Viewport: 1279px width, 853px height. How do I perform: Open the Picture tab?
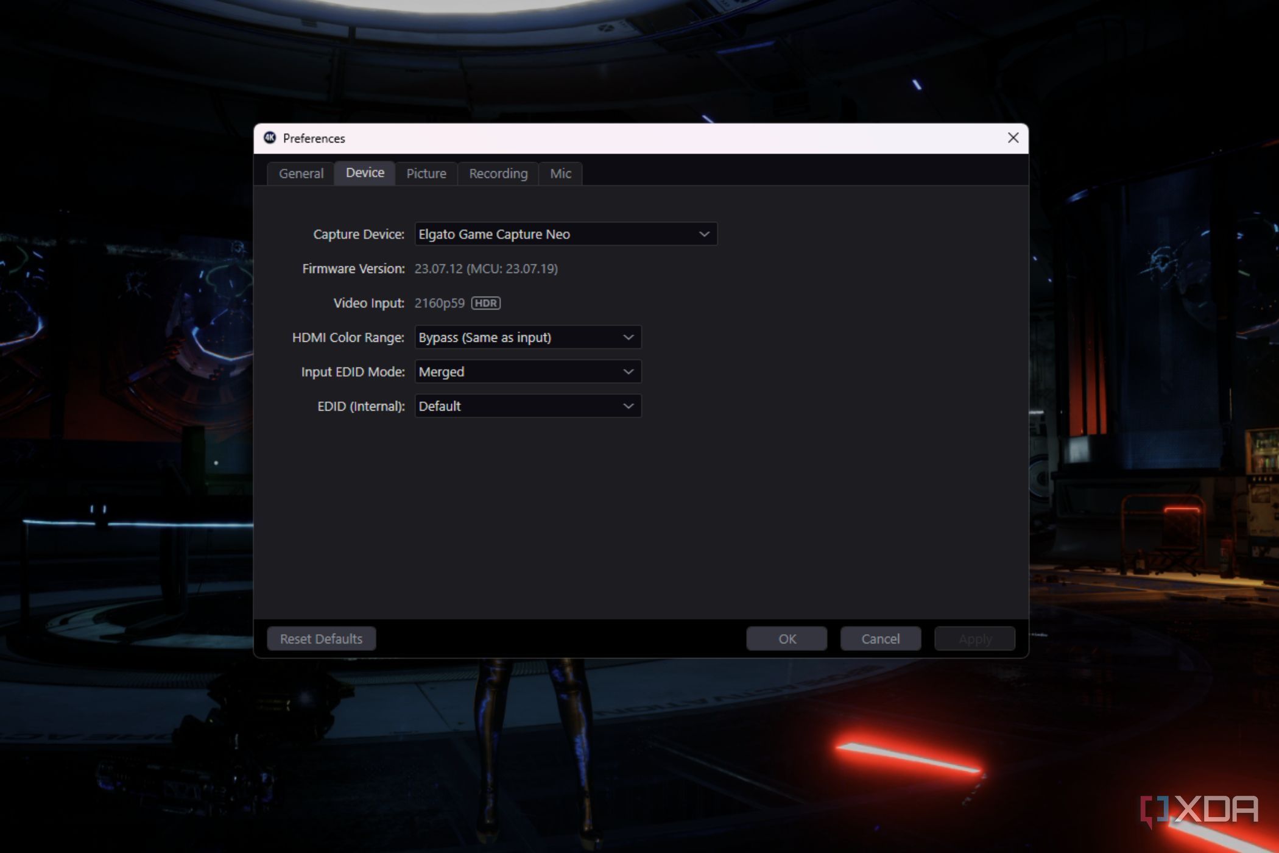426,174
